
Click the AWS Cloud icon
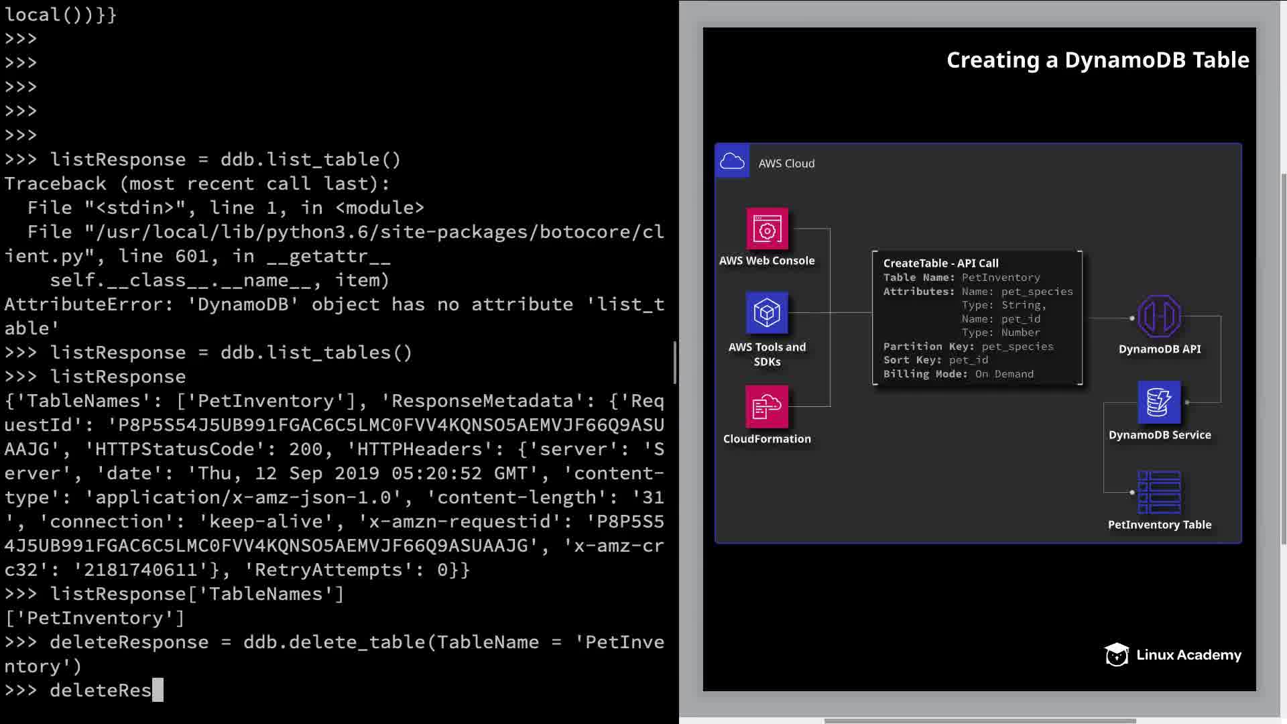pyautogui.click(x=732, y=162)
